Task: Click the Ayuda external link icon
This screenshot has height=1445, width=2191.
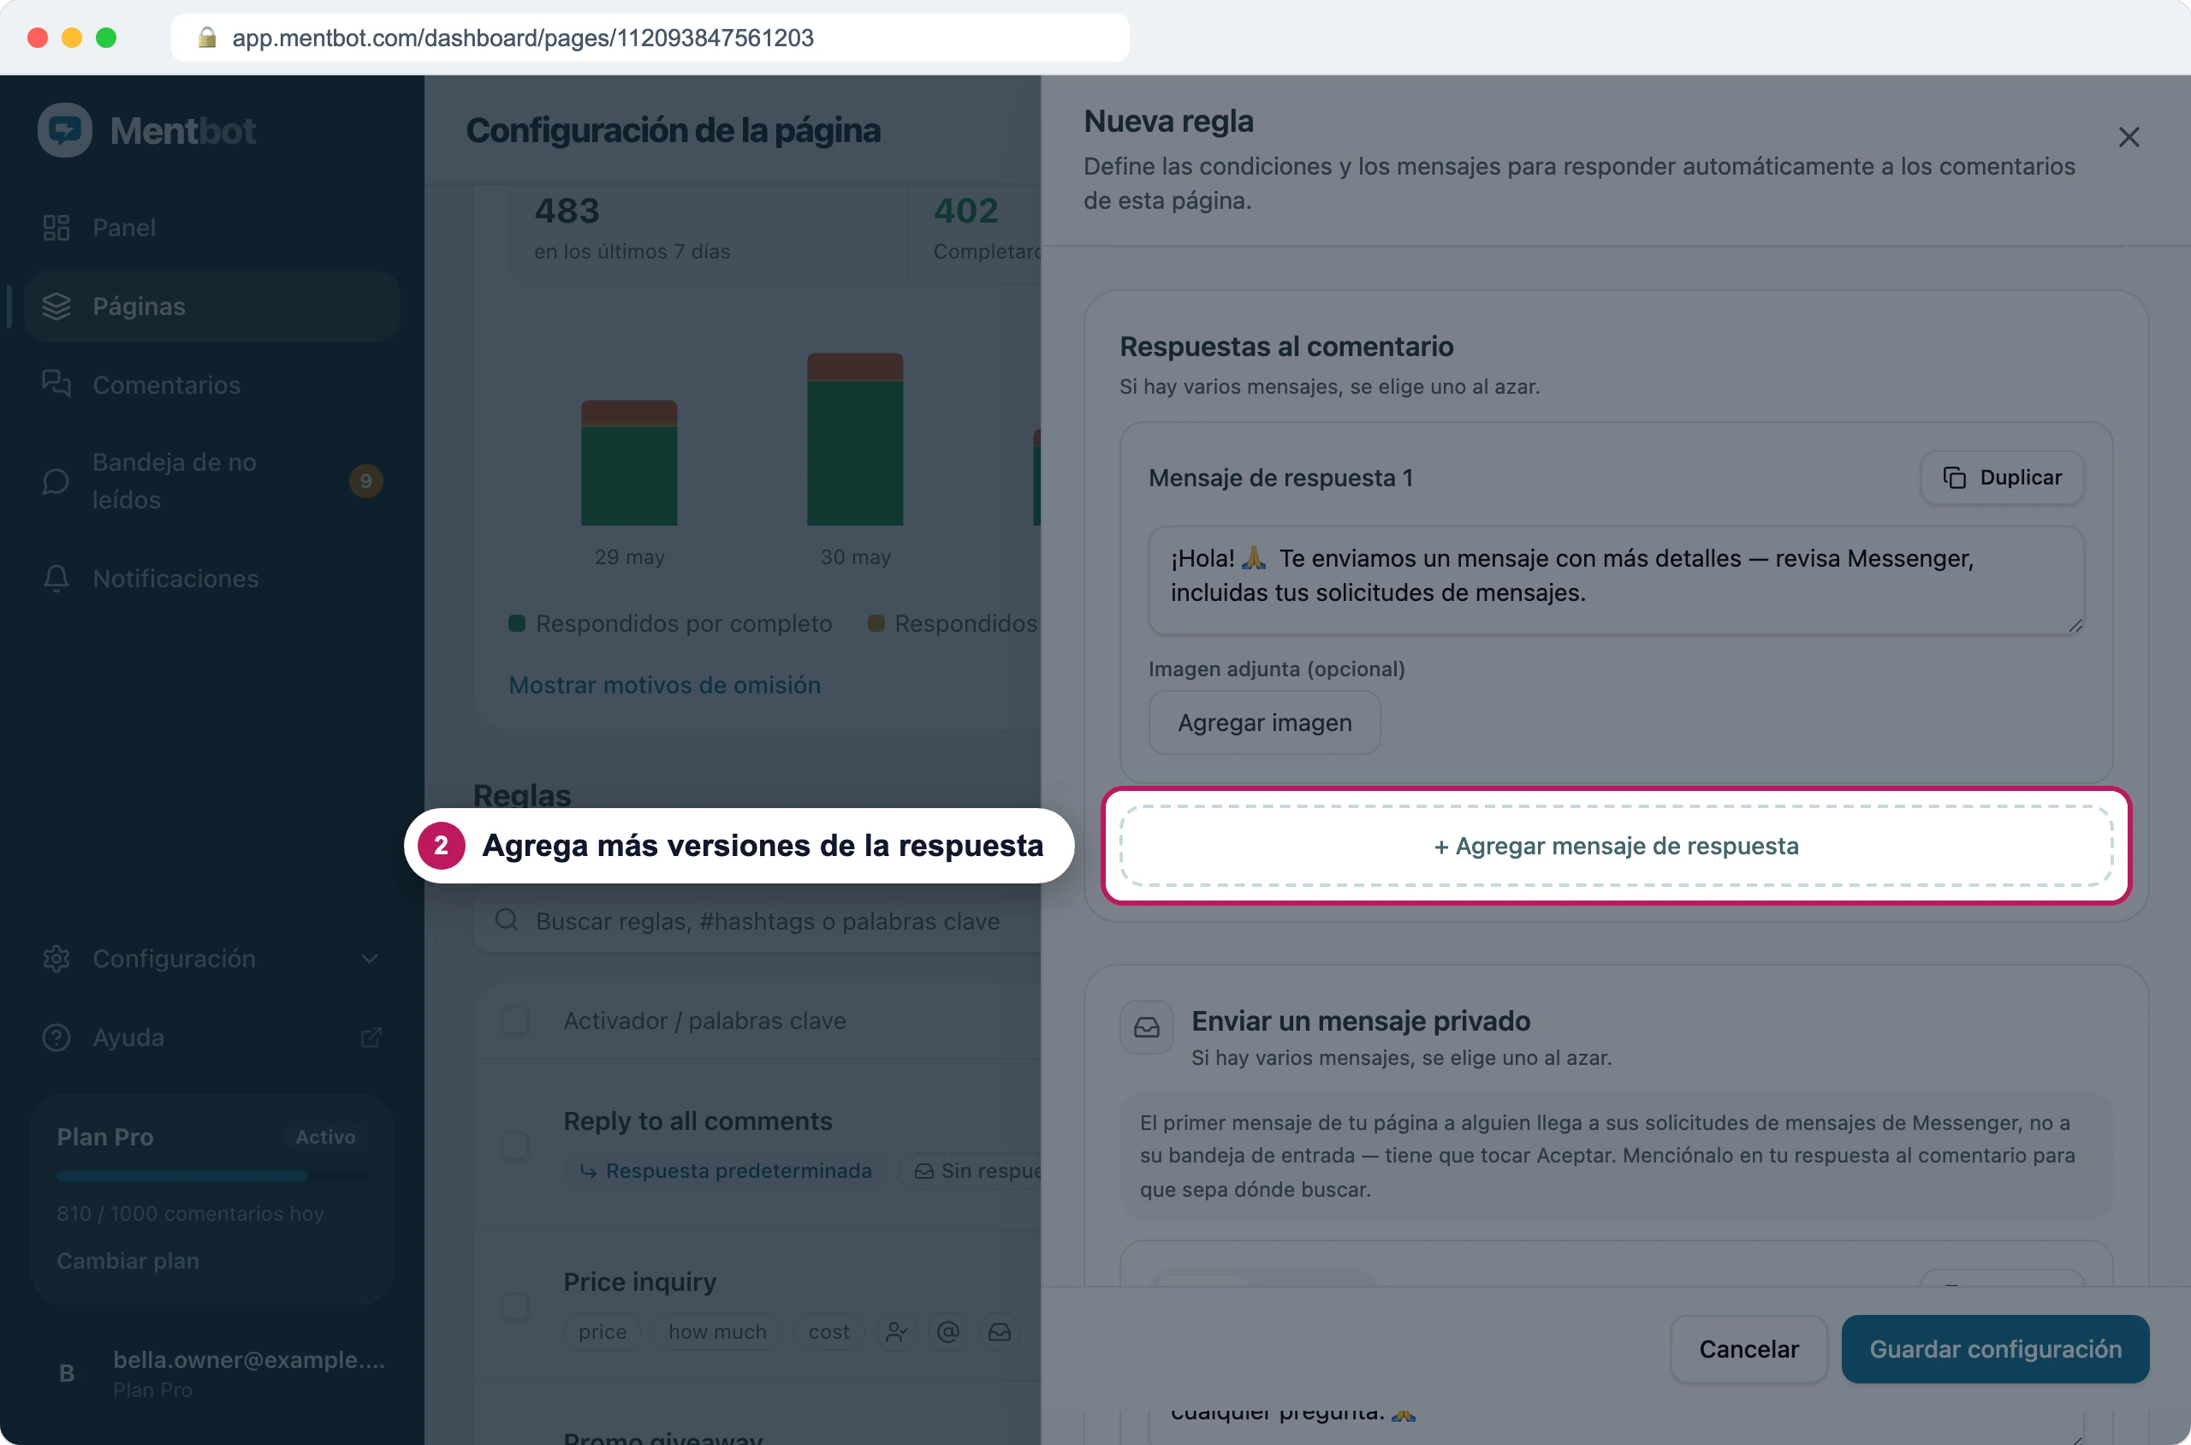Action: (x=371, y=1038)
